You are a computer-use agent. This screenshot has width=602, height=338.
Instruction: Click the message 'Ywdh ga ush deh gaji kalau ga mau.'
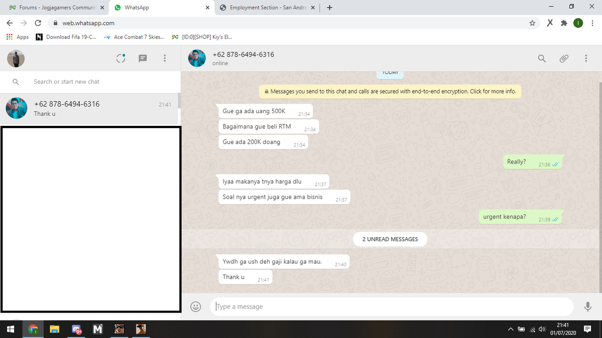click(x=284, y=262)
